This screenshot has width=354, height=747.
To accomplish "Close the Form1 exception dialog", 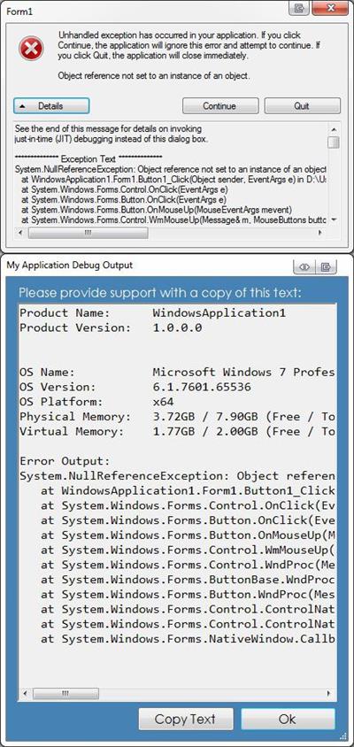I will point(330,8).
